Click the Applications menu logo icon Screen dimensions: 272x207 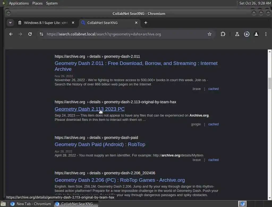click(5, 3)
